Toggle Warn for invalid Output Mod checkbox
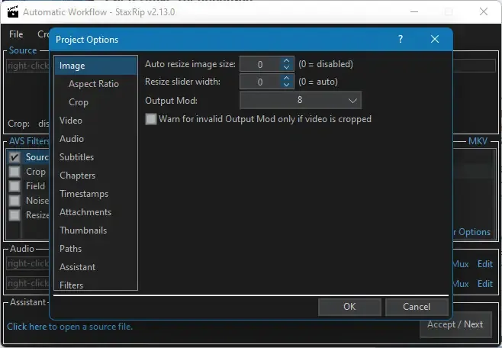This screenshot has height=348, width=502. pos(151,119)
